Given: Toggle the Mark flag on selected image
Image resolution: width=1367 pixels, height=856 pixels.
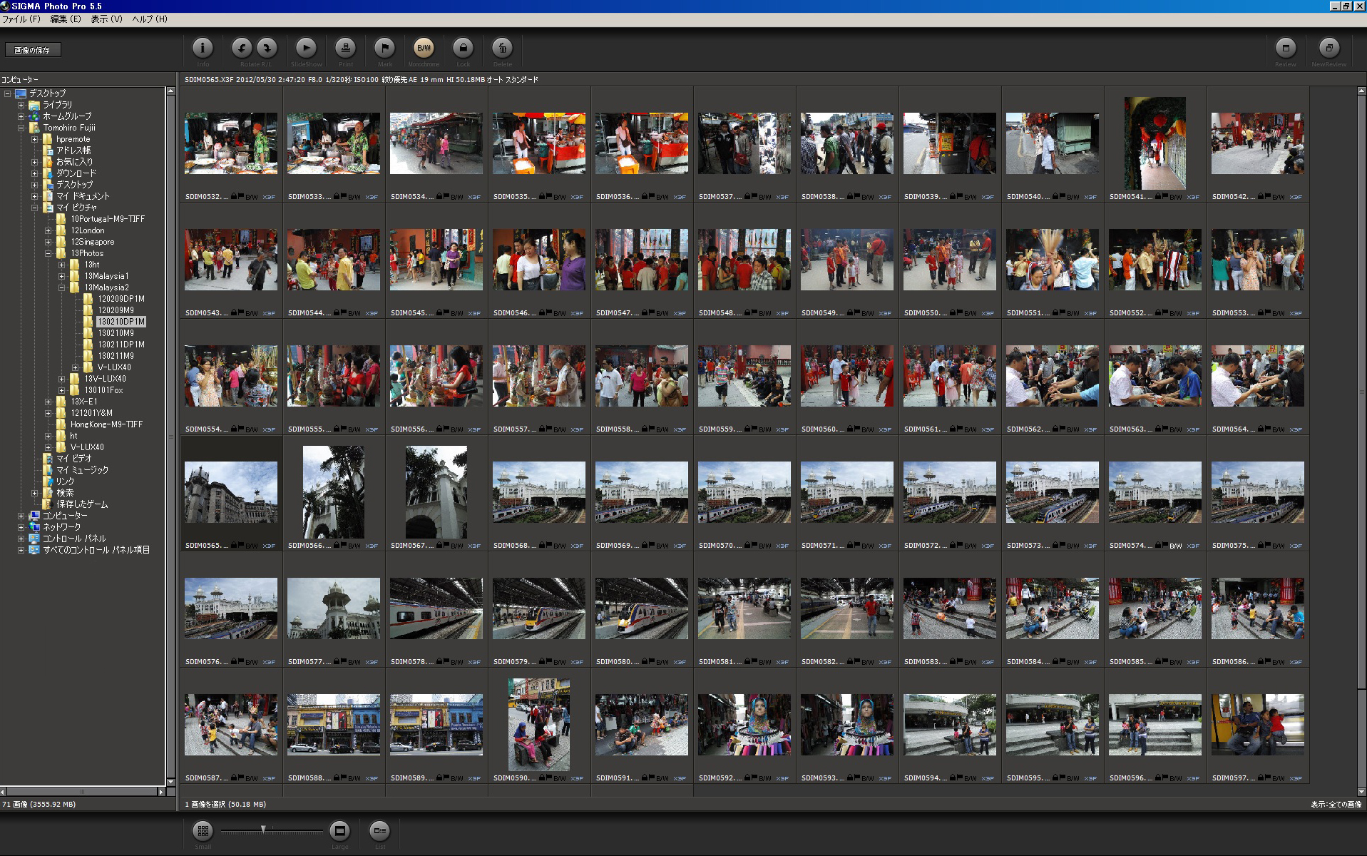Looking at the screenshot, I should tap(384, 49).
